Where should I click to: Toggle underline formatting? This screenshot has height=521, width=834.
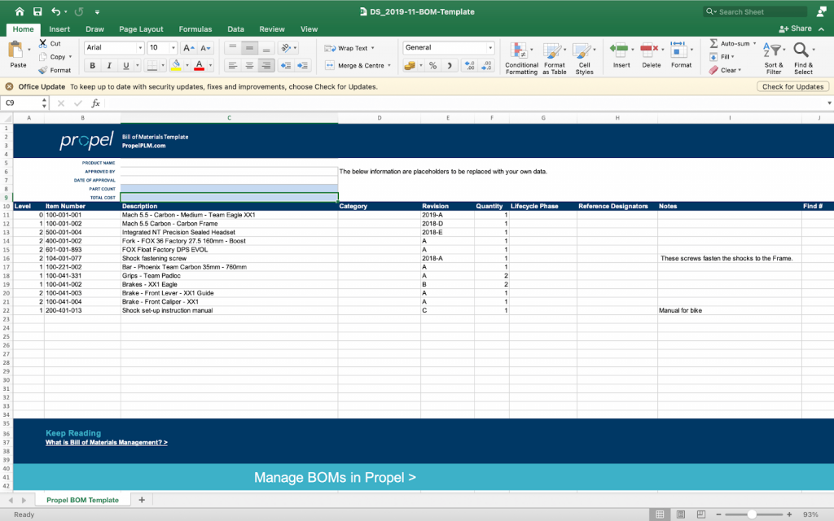(x=126, y=65)
